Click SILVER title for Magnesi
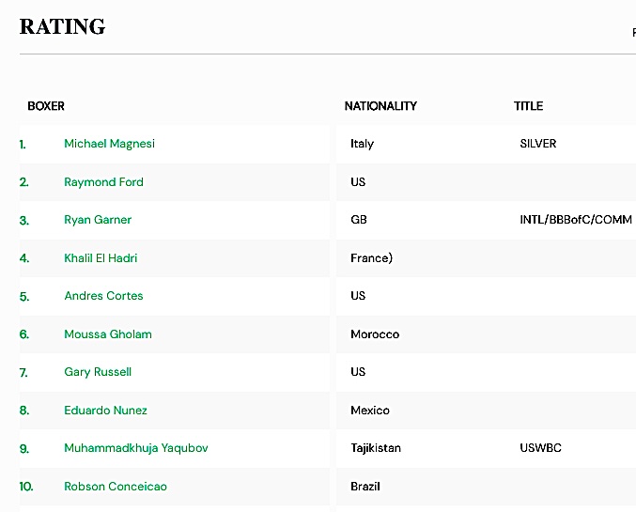 click(537, 144)
